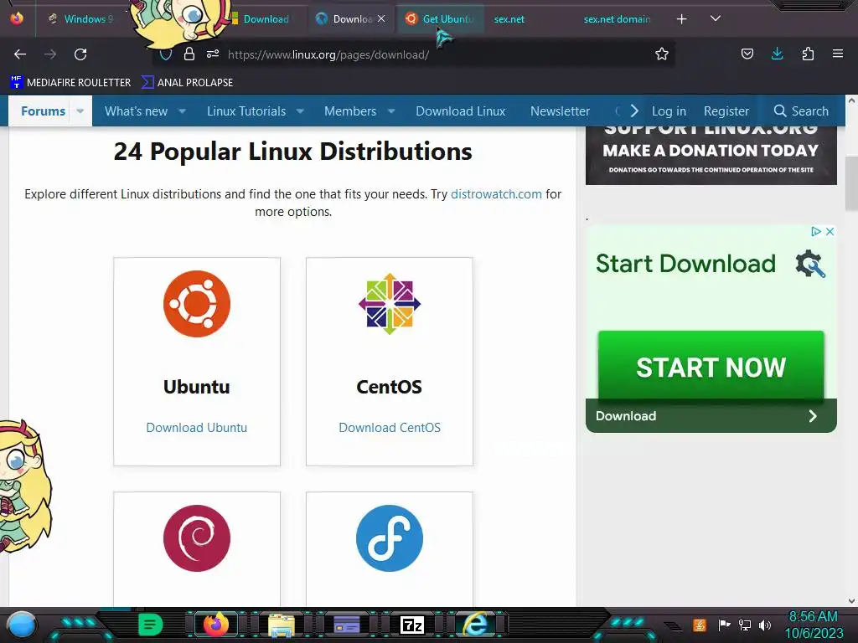Viewport: 858px width, 643px height.
Task: Expand the Forums dropdown arrow
Action: [80, 111]
